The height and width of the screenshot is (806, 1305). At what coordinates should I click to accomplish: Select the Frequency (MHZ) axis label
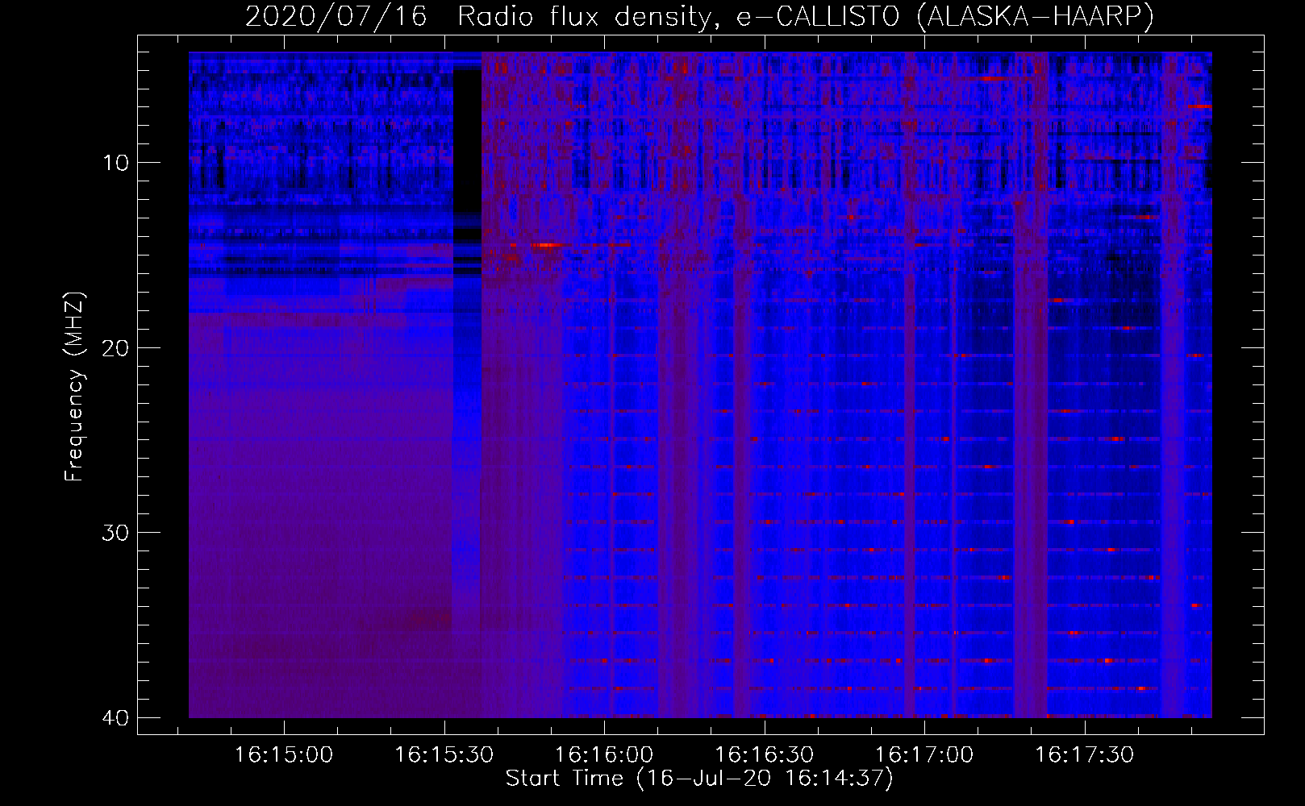point(73,387)
